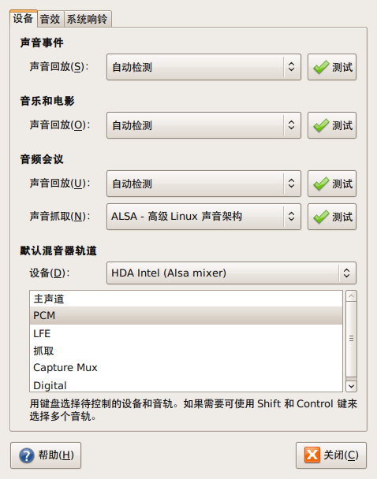
Task: Switch to the 系统响铃 tab
Action: (x=88, y=19)
